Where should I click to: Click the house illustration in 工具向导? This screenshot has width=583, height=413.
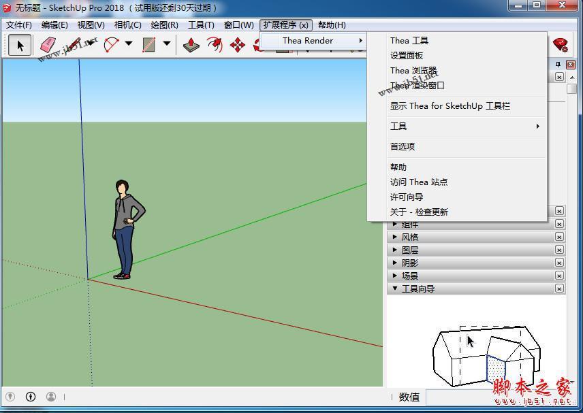coord(486,356)
